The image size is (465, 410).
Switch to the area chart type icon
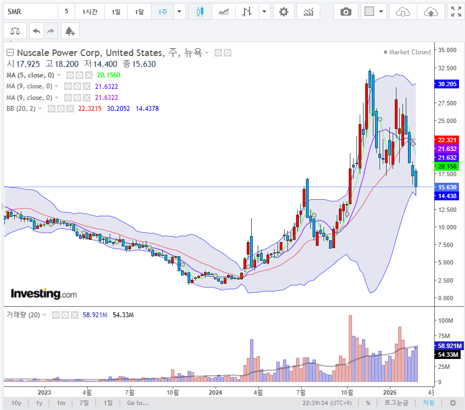point(224,12)
